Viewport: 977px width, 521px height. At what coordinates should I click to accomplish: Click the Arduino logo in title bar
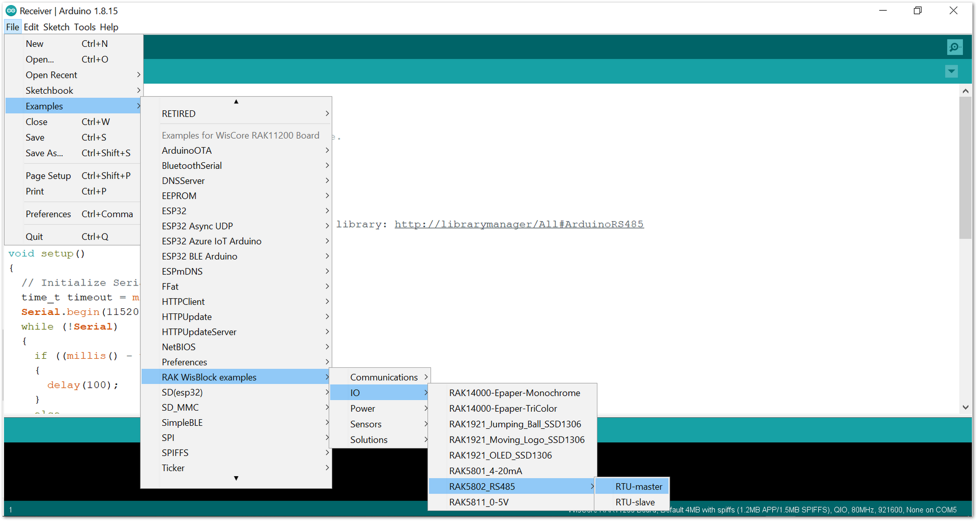(x=11, y=11)
